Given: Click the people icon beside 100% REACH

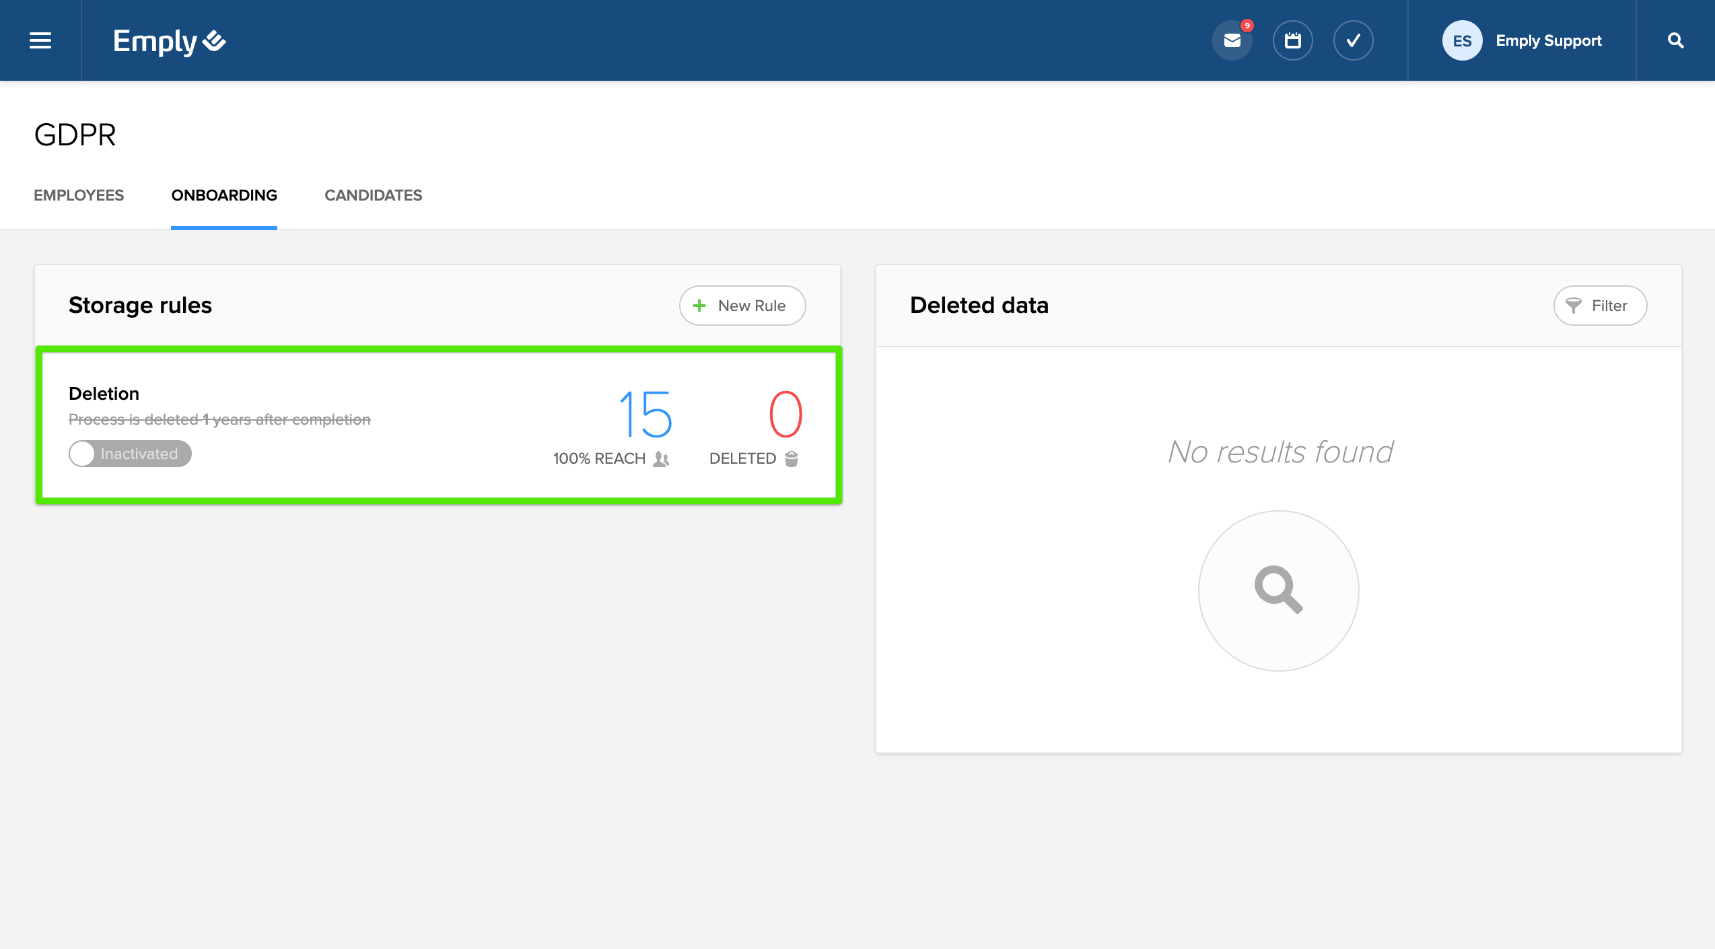Looking at the screenshot, I should pyautogui.click(x=661, y=459).
